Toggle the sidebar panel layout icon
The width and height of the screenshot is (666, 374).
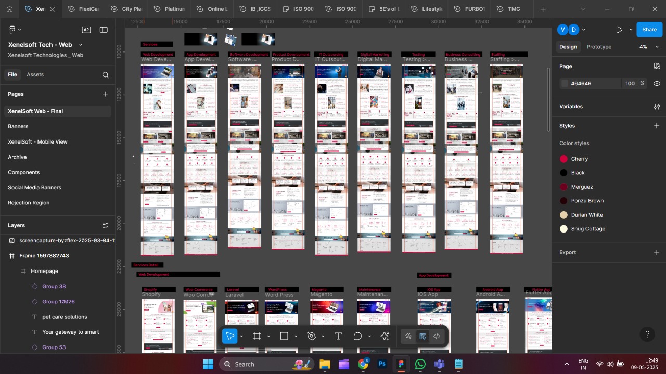coord(104,30)
